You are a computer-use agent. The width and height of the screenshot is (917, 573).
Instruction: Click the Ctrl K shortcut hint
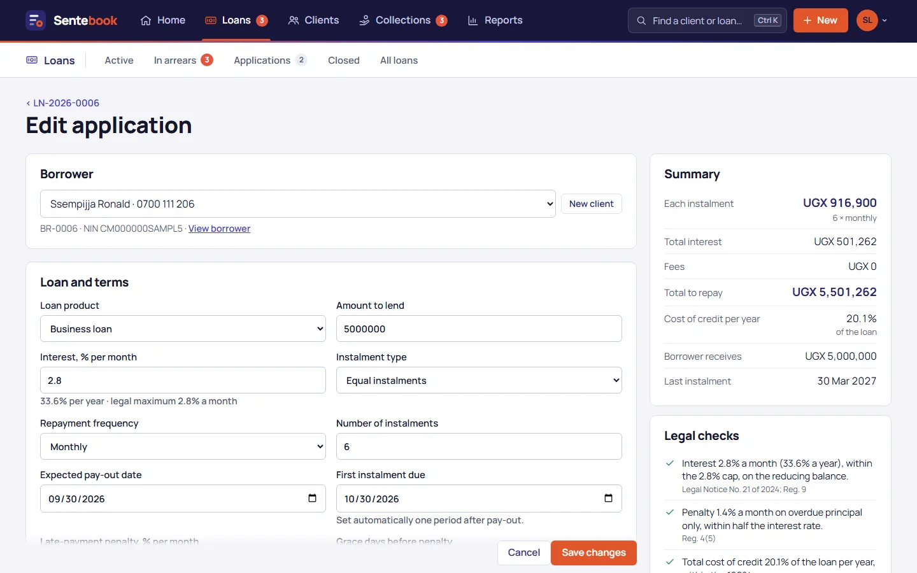767,20
